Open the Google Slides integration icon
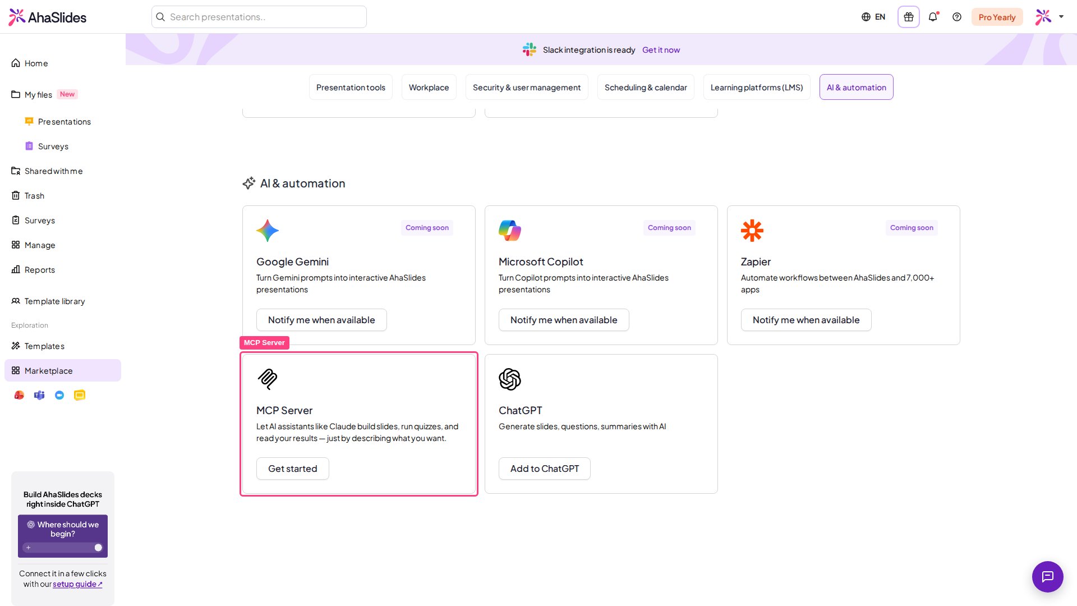Image resolution: width=1077 pixels, height=606 pixels. [x=80, y=395]
